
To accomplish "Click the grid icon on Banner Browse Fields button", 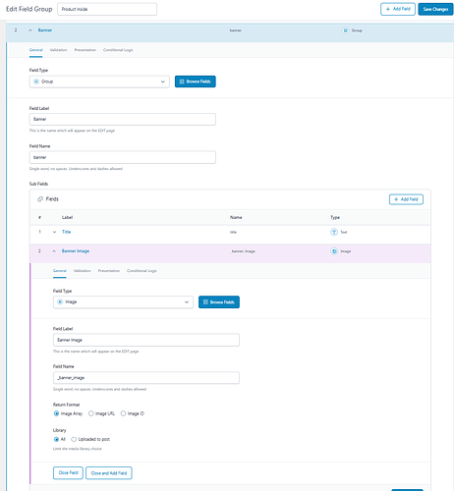I will [182, 82].
